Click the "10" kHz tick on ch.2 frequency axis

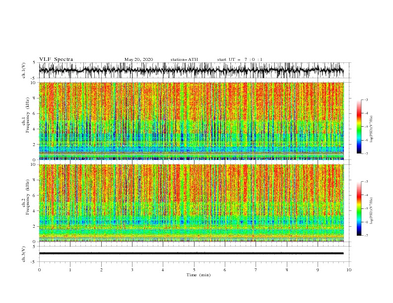click(x=34, y=164)
